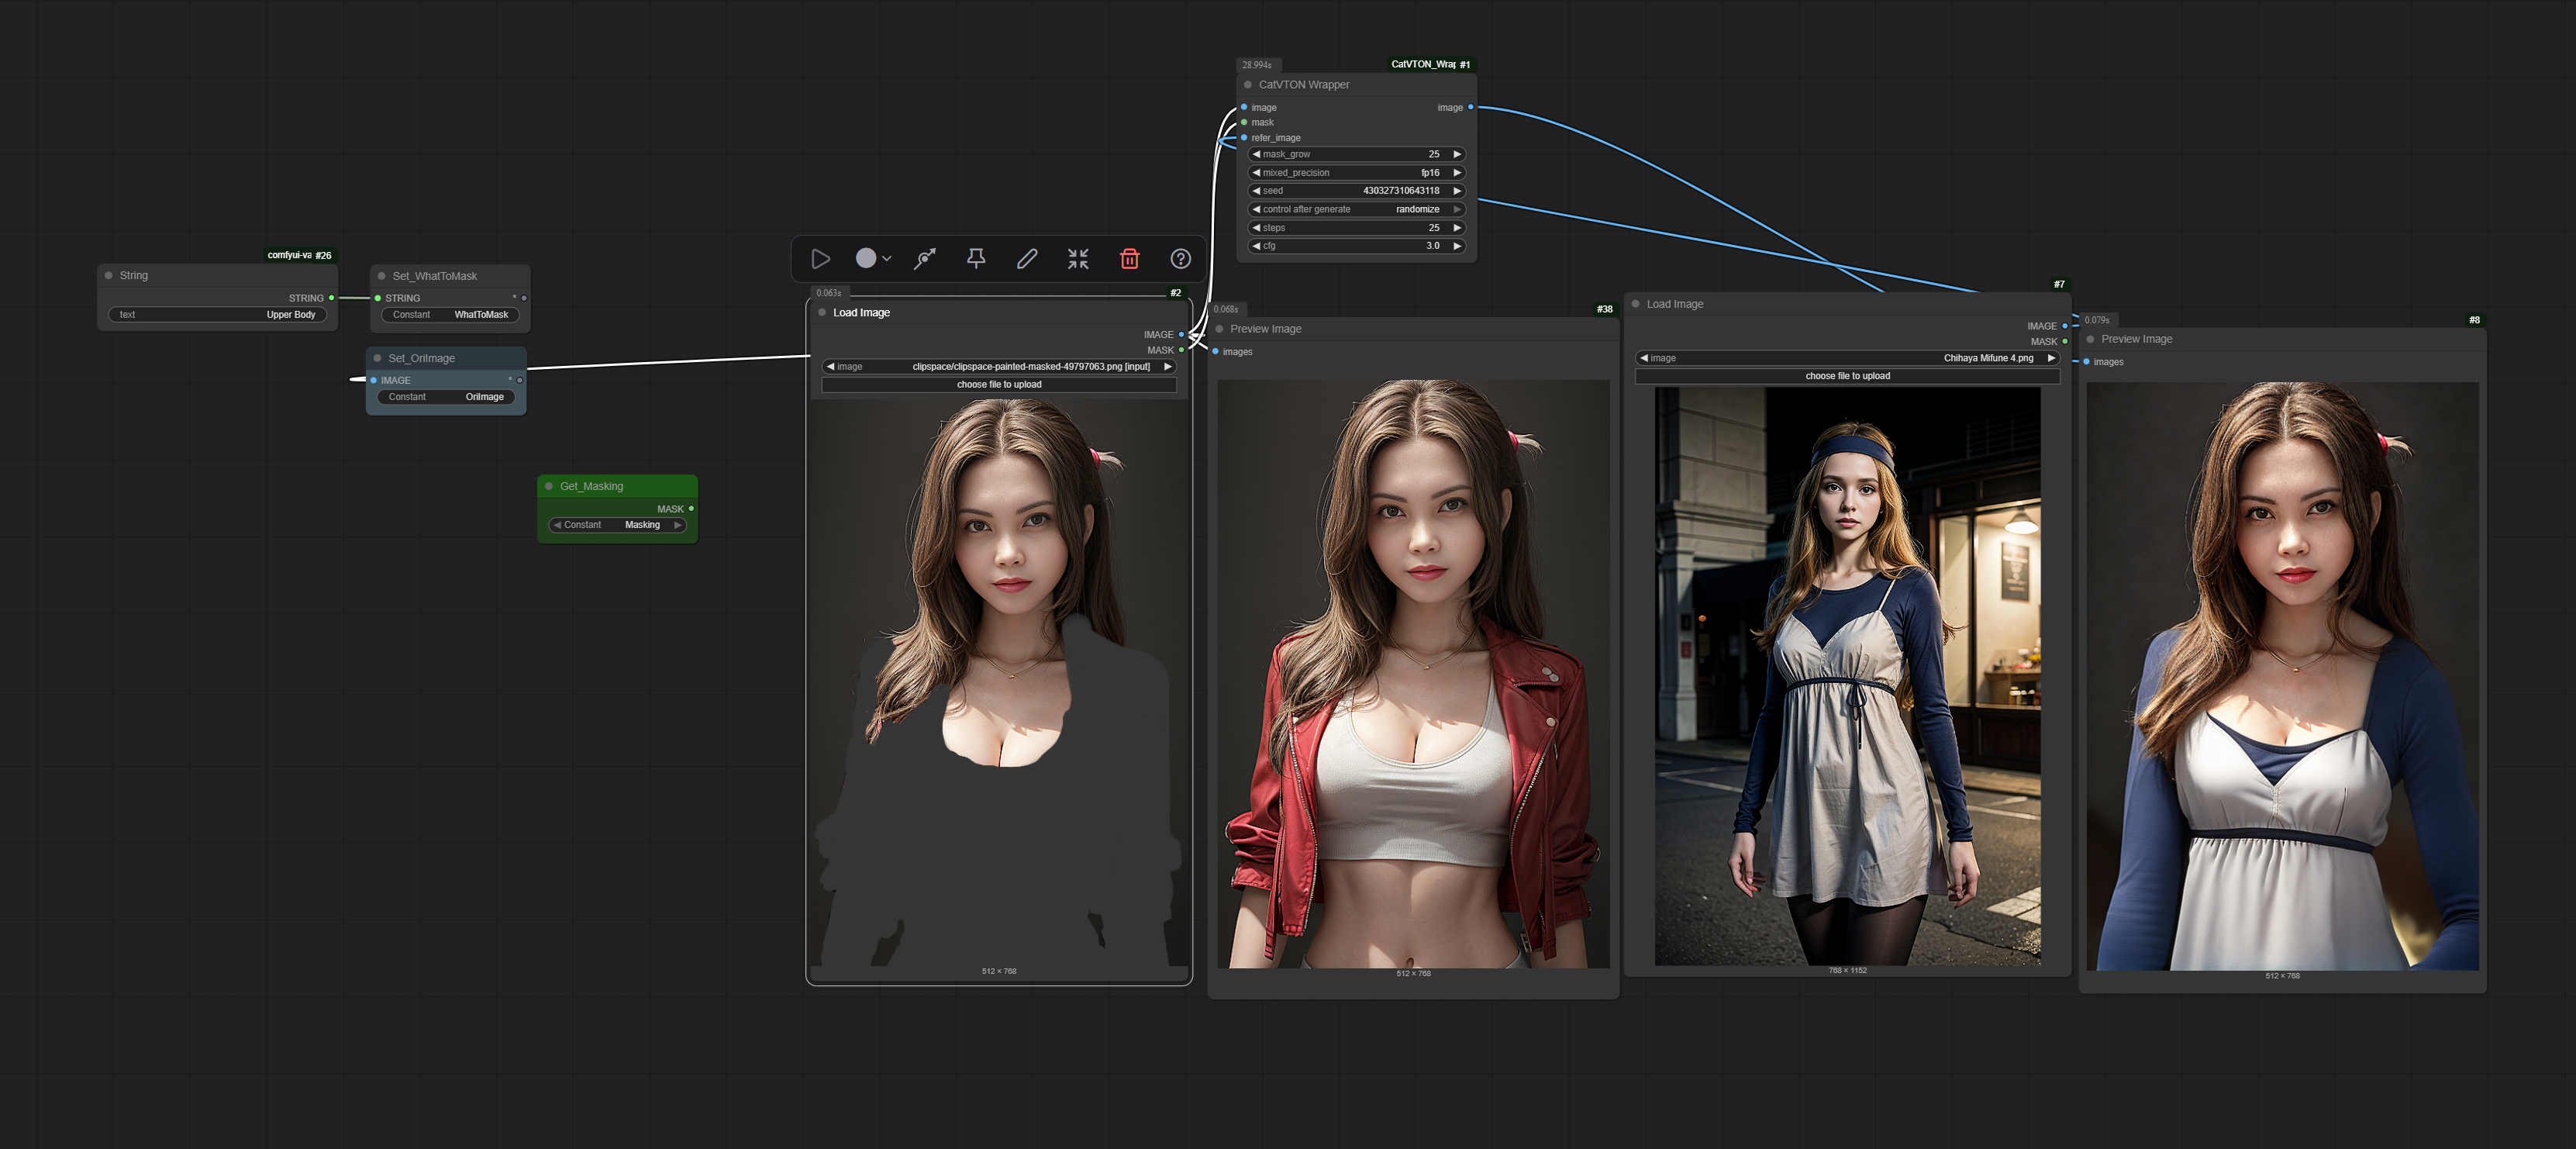Increase steps value with right arrow
Viewport: 2576px width, 1149px height.
pos(1457,228)
